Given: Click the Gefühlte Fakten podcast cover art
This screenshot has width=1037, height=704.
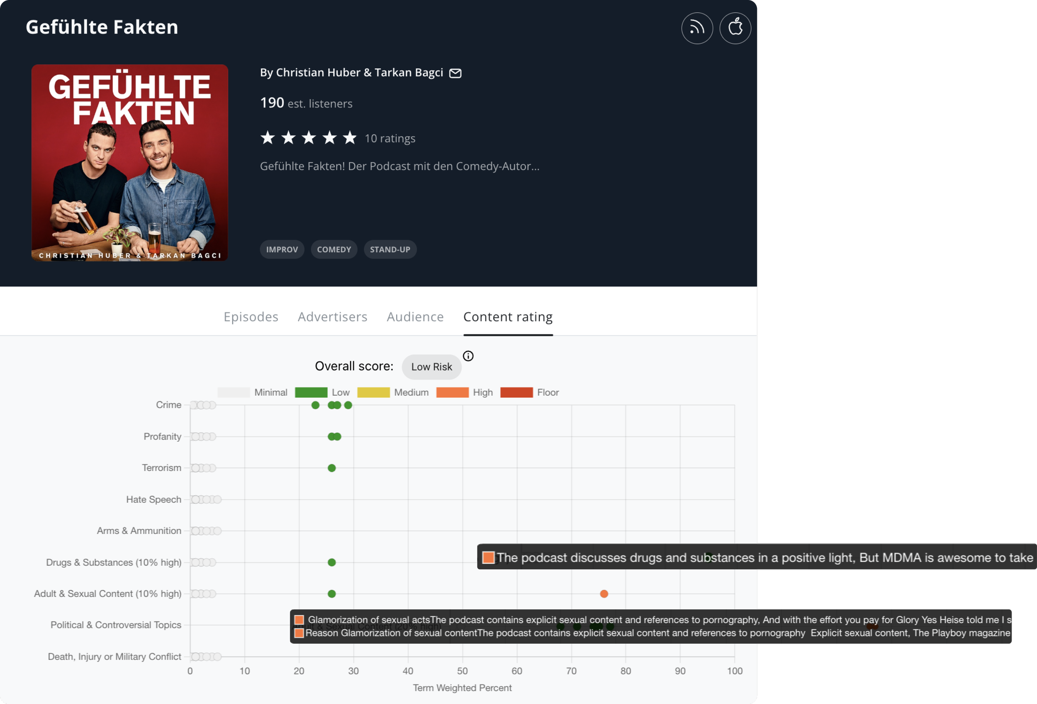Looking at the screenshot, I should (129, 162).
